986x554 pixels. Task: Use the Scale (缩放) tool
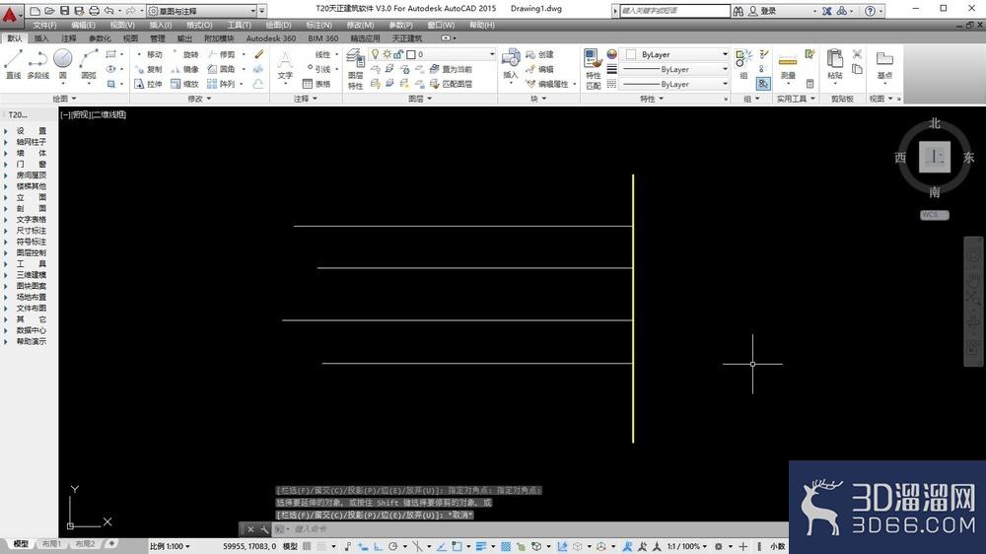(185, 84)
